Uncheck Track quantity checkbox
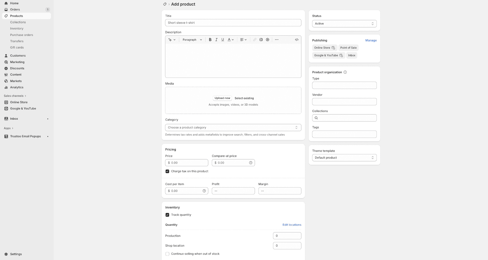The height and width of the screenshot is (260, 488). (167, 215)
